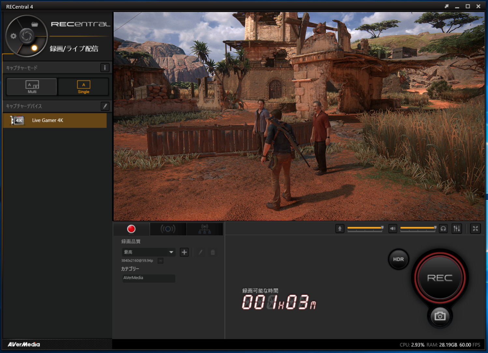Click the headphone monitoring icon
The height and width of the screenshot is (353, 488).
(443, 229)
